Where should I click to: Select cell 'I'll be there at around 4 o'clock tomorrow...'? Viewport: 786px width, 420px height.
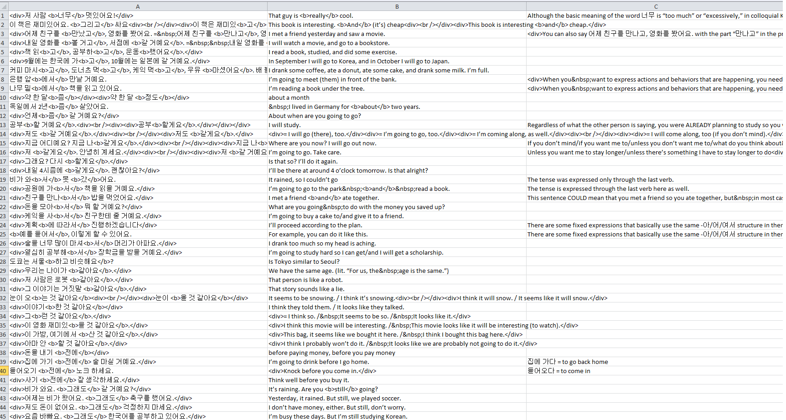pyautogui.click(x=397, y=170)
